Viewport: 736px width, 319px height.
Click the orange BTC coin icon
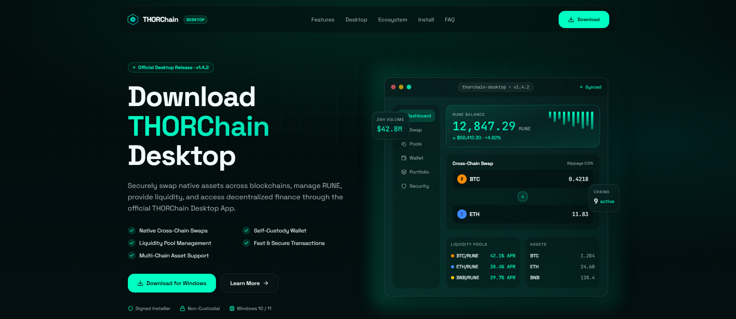pos(462,179)
